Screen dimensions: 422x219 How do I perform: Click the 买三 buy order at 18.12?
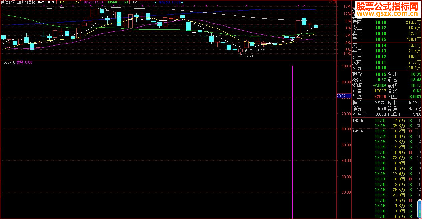point(386,57)
